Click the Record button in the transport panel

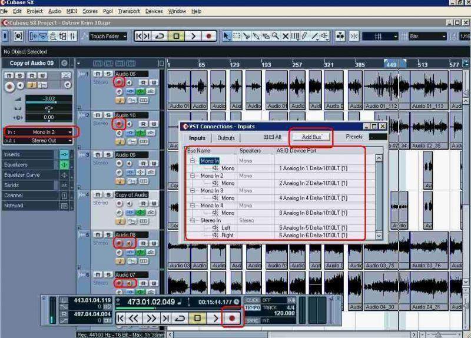[x=232, y=318]
